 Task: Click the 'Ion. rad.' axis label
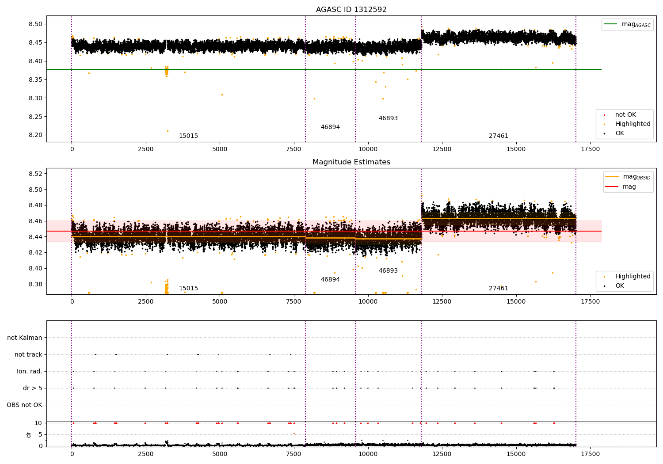pos(30,372)
